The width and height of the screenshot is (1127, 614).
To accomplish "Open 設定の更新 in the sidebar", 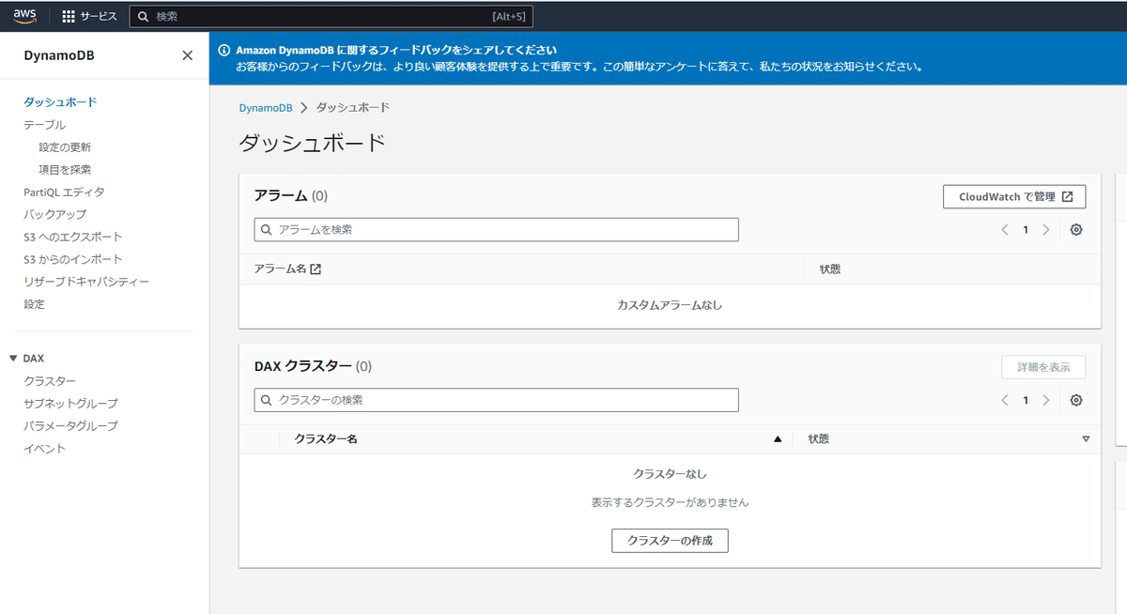I will coord(65,147).
